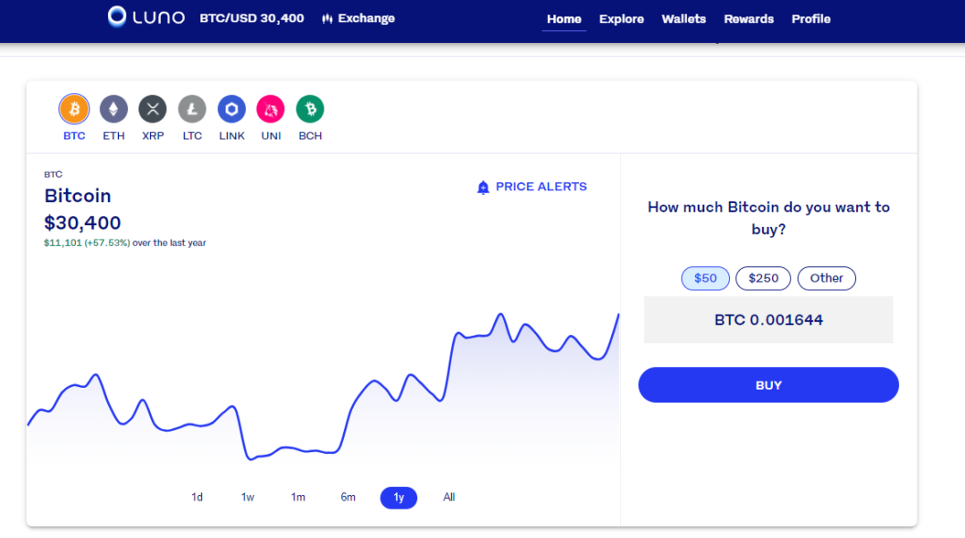Show the All time chart range
Screen dimensions: 965x538
click(449, 497)
